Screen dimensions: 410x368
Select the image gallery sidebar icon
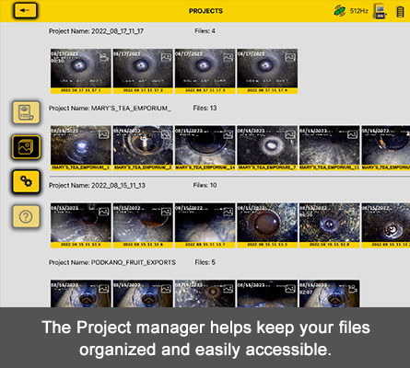tap(26, 147)
